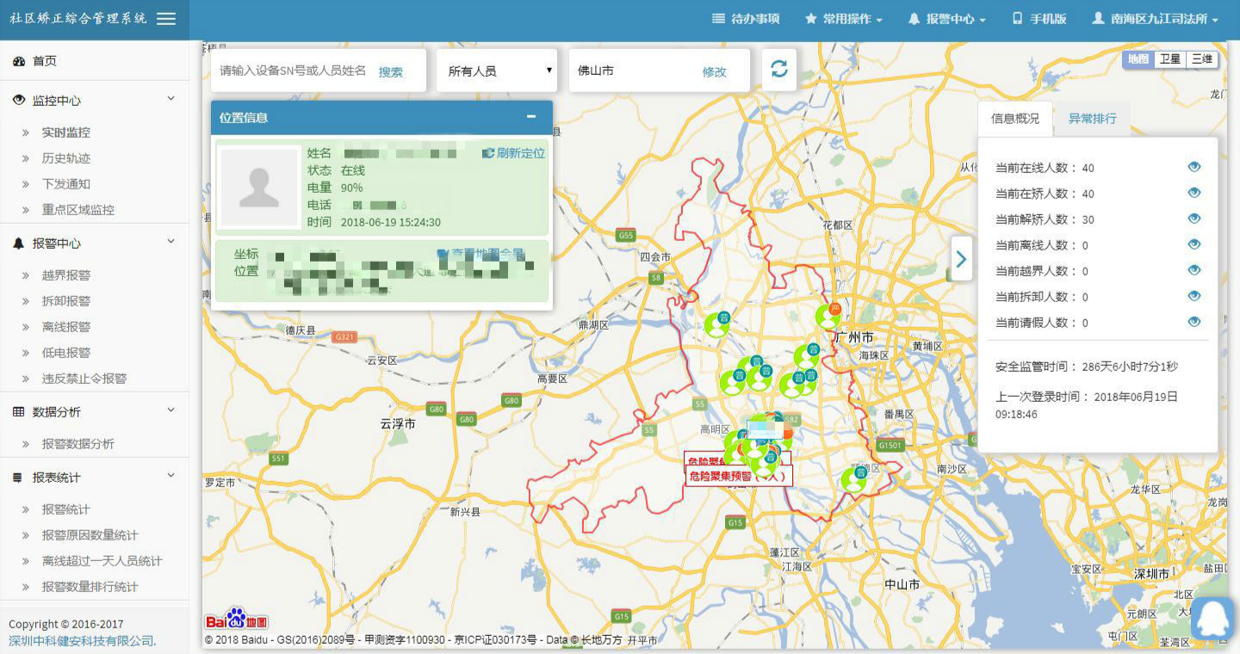Toggle eye icon for 当前解矫人数
The image size is (1240, 654).
pos(1193,219)
